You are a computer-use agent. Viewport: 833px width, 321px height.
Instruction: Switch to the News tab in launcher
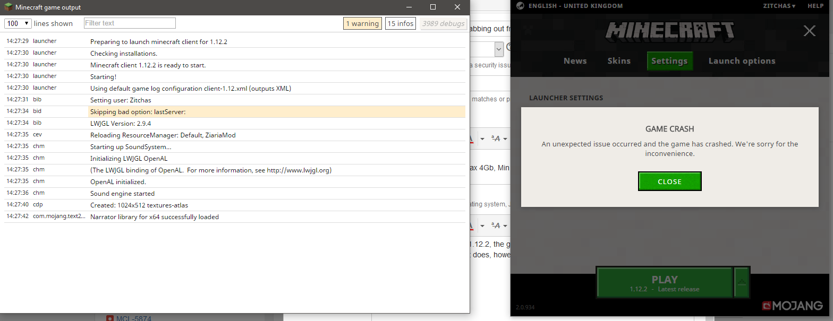click(x=575, y=61)
